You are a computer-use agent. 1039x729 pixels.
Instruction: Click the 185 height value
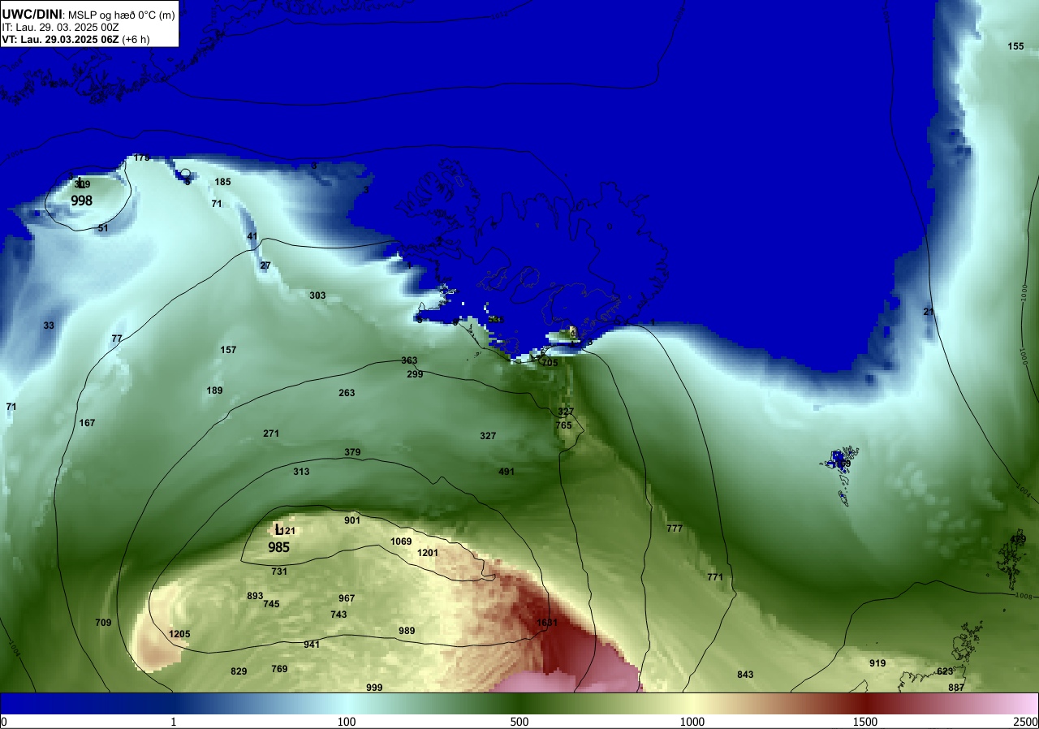(x=222, y=182)
